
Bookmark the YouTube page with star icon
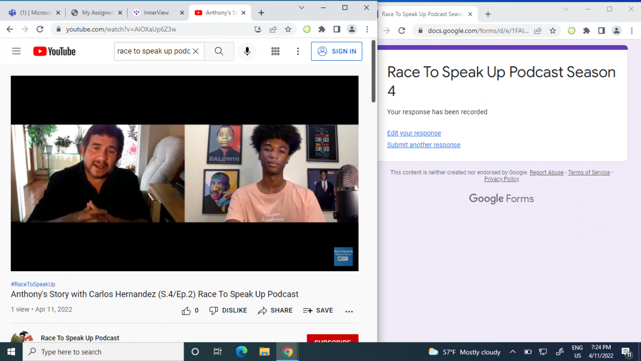pos(288,30)
